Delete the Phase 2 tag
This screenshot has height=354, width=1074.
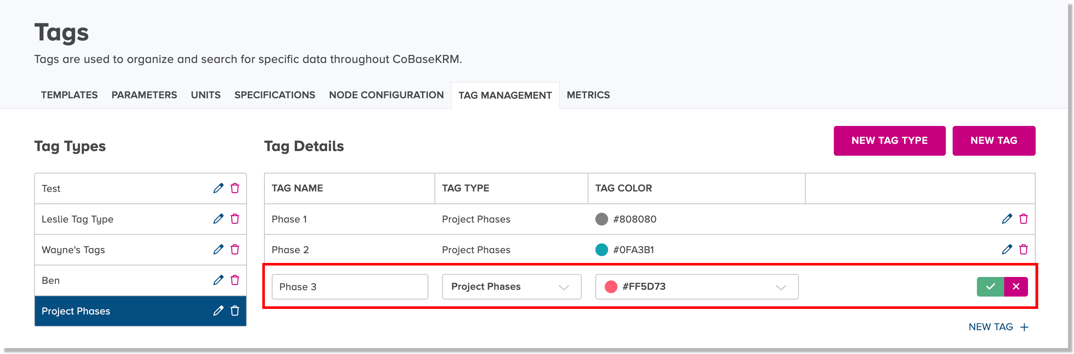pos(1023,250)
